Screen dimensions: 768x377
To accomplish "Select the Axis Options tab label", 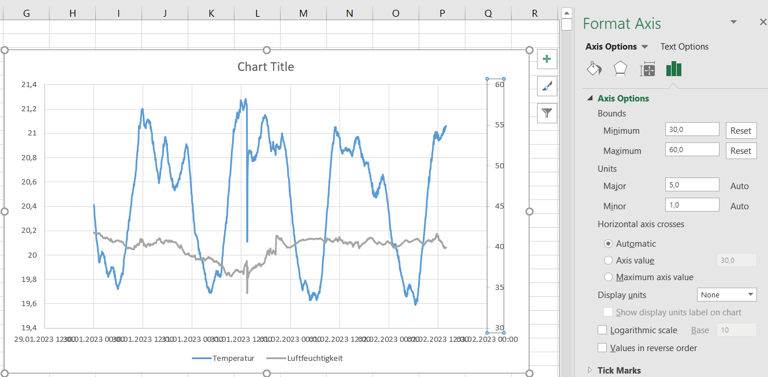I will (x=611, y=47).
